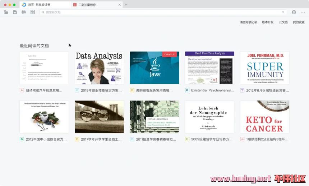Open 我的收藏 link

coord(299,22)
